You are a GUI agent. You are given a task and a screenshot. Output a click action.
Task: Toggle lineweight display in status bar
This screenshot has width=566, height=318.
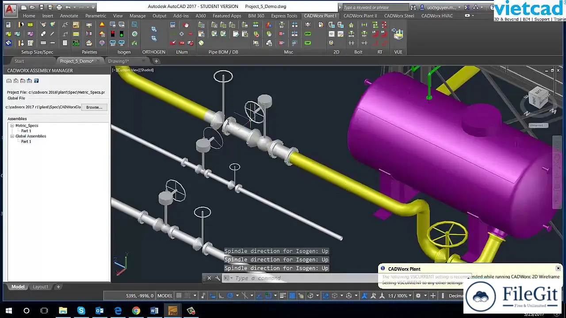pyautogui.click(x=283, y=295)
